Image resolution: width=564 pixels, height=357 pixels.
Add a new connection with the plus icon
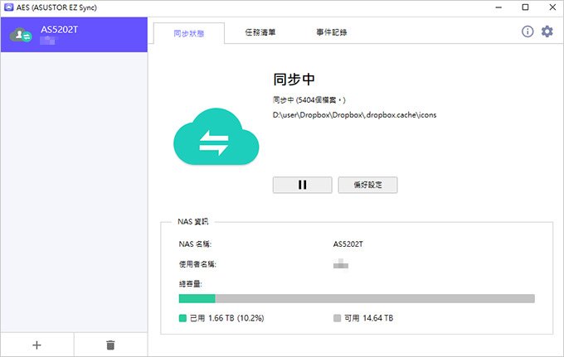(36, 345)
